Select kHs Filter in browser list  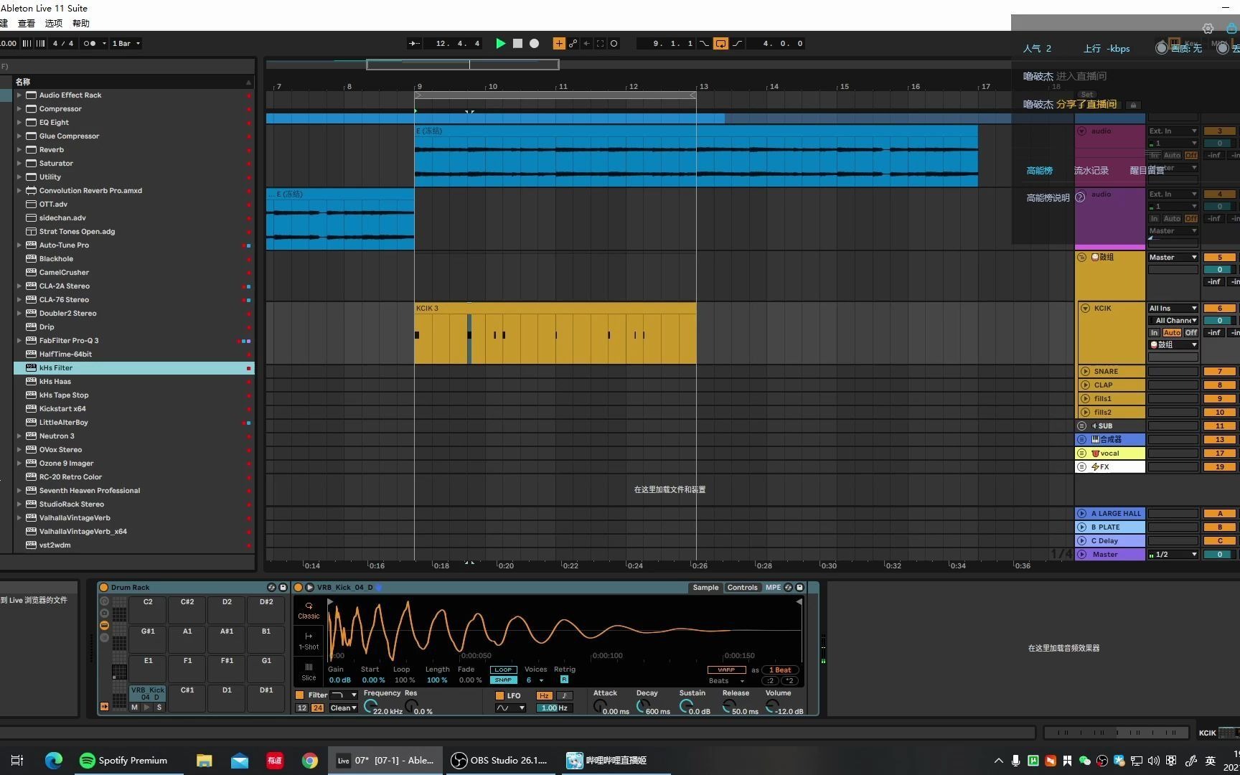pos(133,368)
